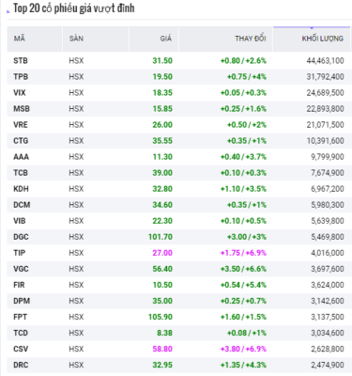Open the FPT stock ticker

(x=20, y=317)
